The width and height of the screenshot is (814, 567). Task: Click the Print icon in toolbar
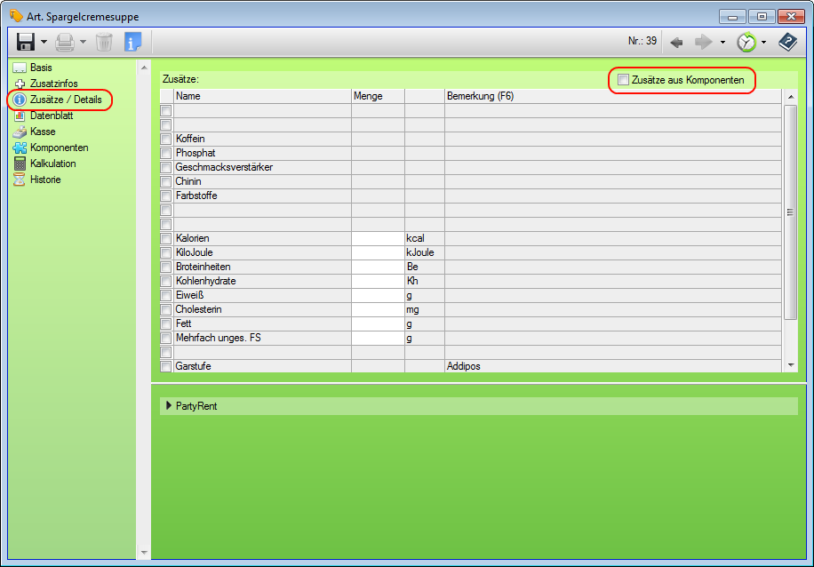point(64,42)
